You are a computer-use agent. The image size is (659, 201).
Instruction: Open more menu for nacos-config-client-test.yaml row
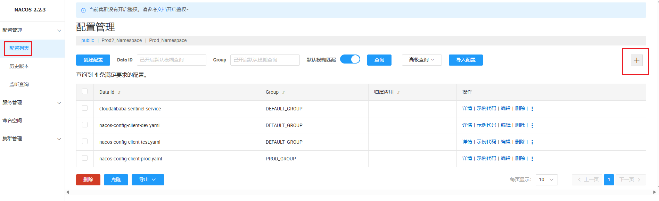click(532, 142)
